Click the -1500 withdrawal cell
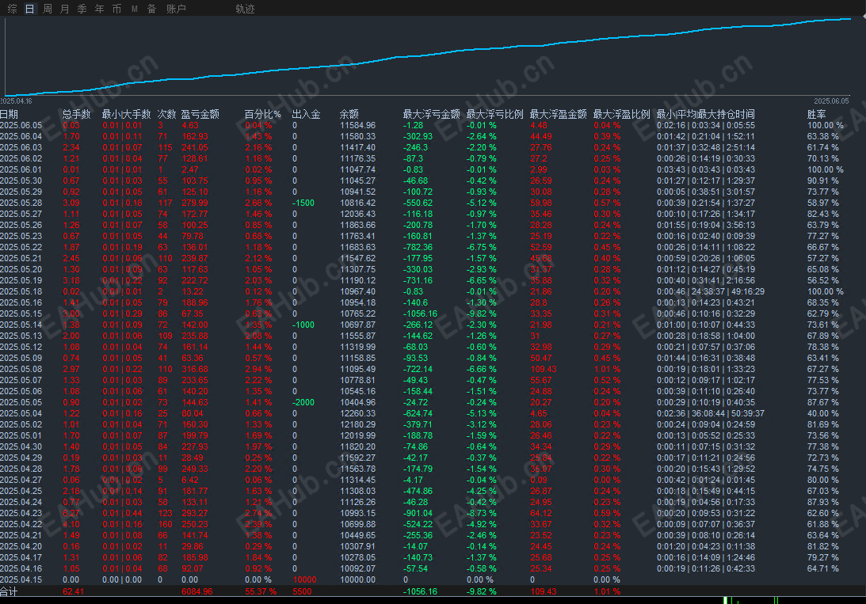This screenshot has height=604, width=866. [x=303, y=203]
